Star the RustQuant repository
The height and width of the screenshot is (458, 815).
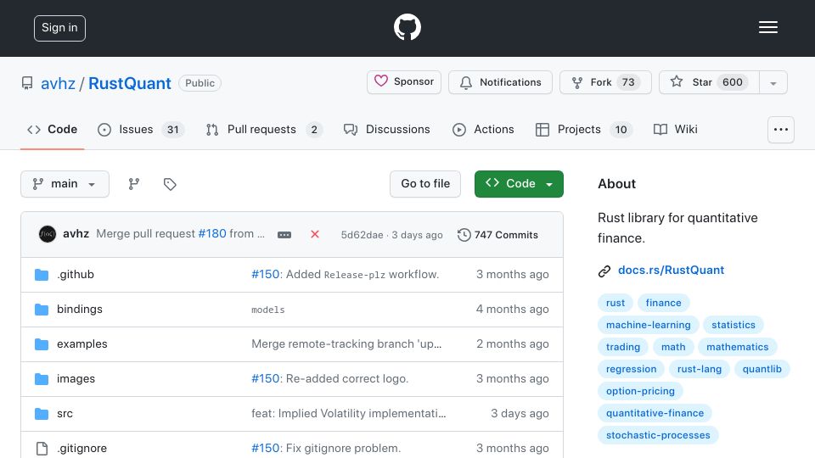(709, 82)
